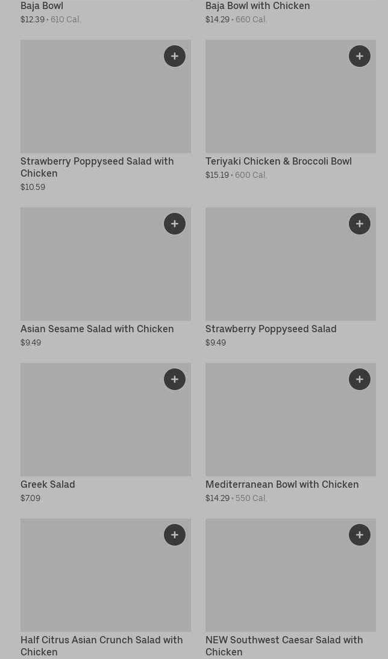This screenshot has width=388, height=659.
Task: Add Half Citrus Asian Crunch Salad
Action: (x=175, y=535)
